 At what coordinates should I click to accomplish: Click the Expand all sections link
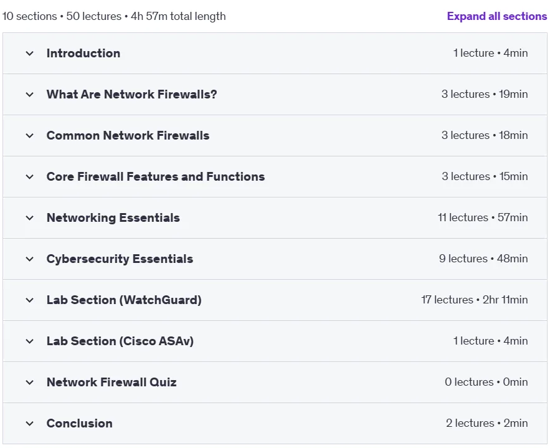coord(496,16)
